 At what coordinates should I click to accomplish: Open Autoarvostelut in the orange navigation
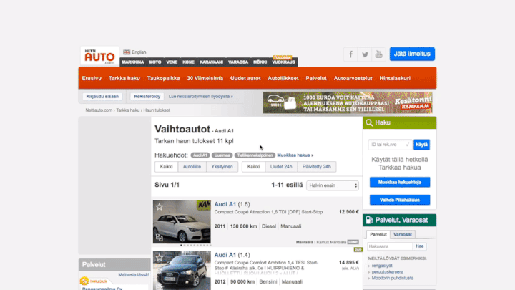tap(353, 78)
